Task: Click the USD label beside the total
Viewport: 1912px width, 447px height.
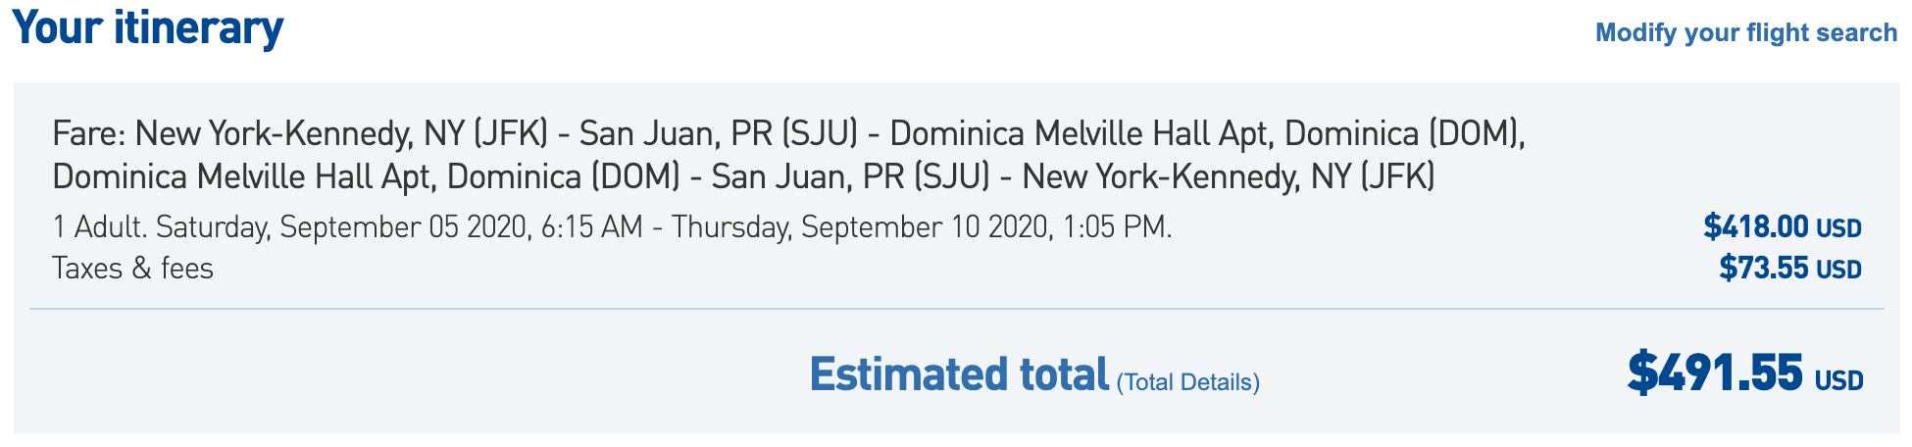Action: [1838, 381]
